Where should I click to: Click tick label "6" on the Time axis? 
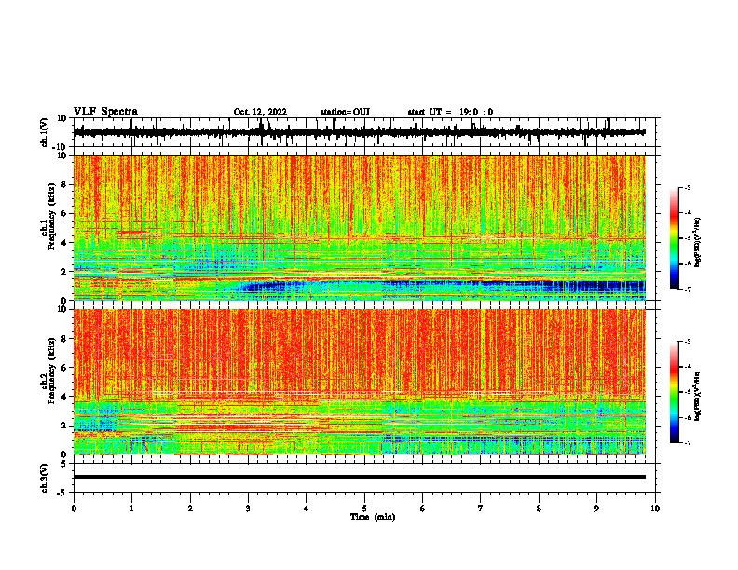[423, 509]
